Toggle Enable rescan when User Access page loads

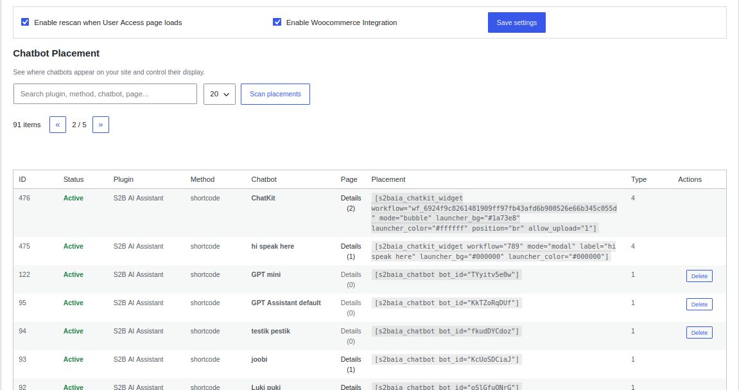click(x=25, y=22)
